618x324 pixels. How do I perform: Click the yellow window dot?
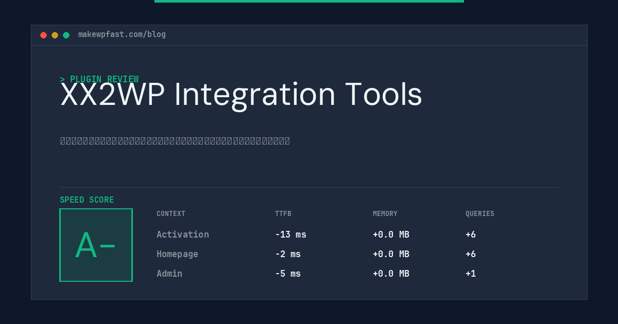tap(55, 35)
